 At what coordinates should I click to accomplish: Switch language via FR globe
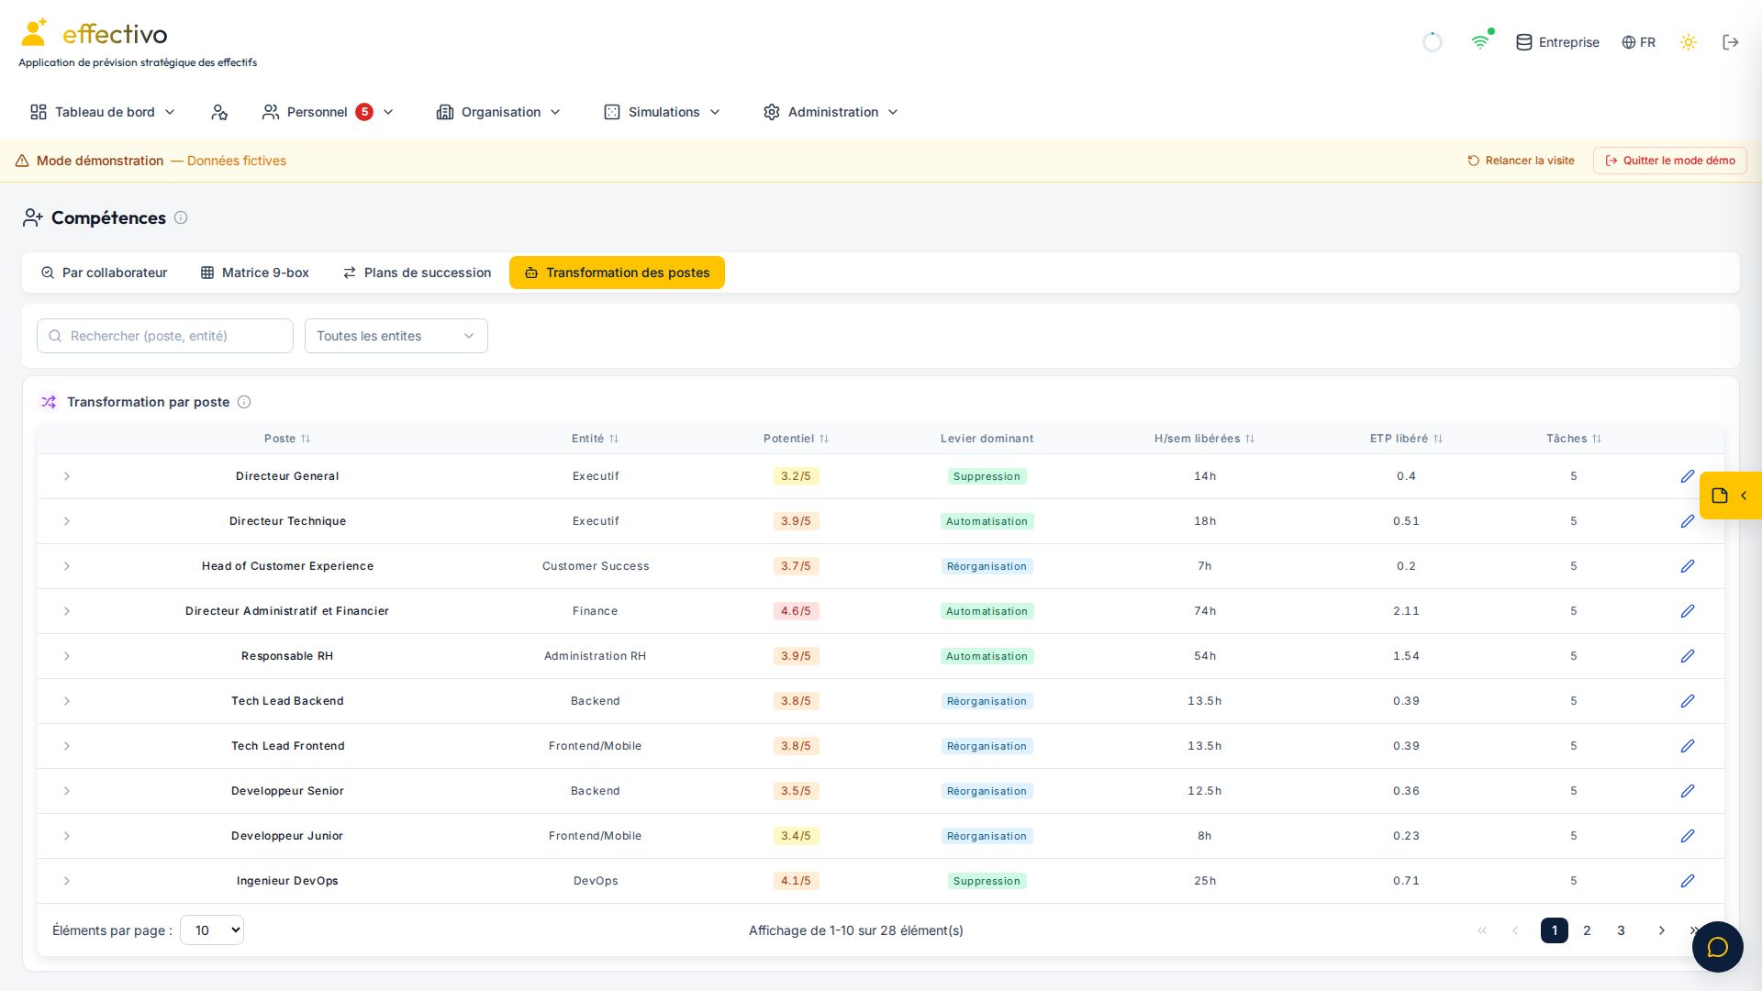point(1638,42)
